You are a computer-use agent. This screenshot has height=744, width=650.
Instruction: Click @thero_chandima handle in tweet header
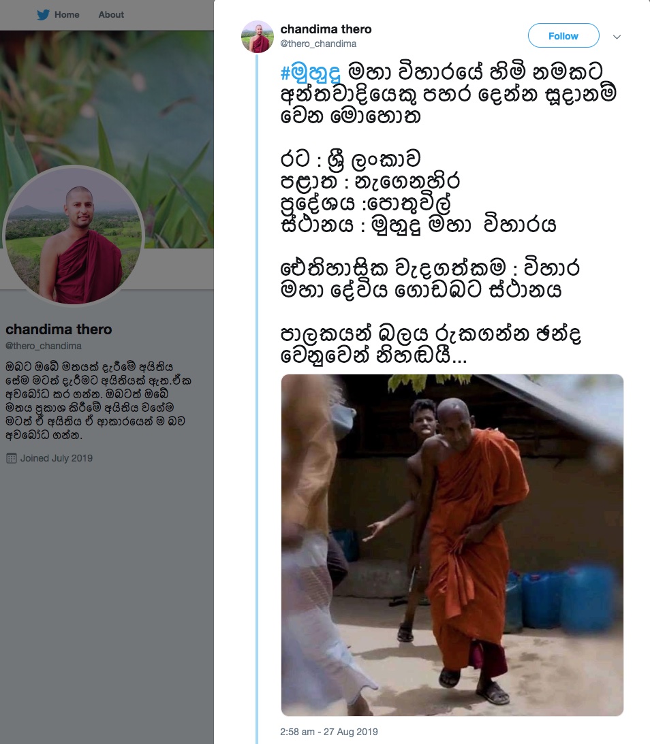point(318,44)
